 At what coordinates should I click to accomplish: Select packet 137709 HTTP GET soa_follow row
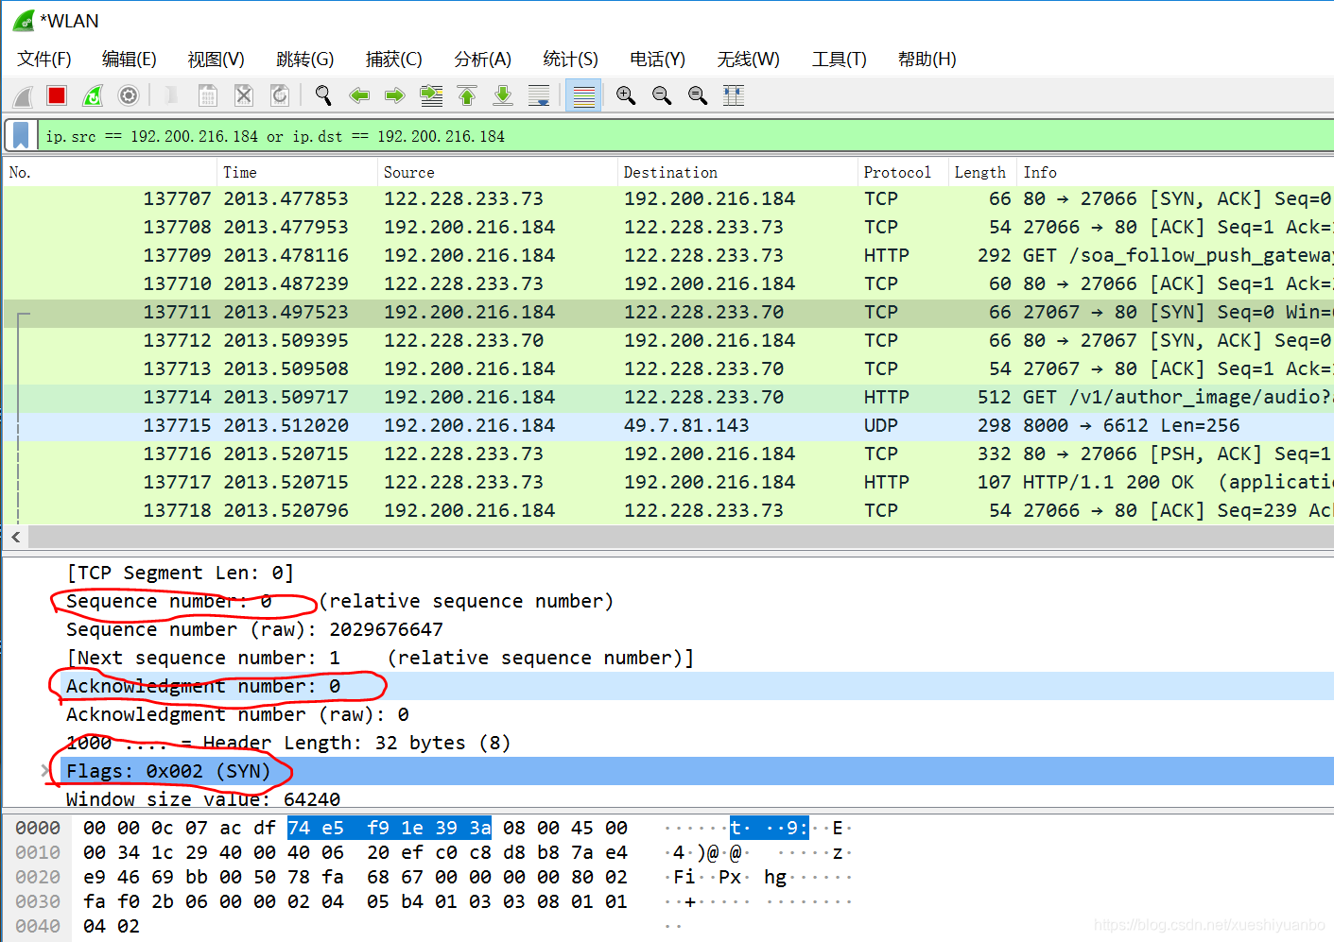[x=668, y=255]
